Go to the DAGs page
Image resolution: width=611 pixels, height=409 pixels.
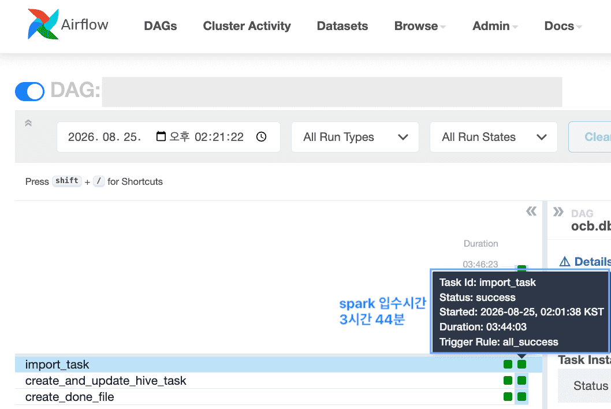(x=161, y=26)
